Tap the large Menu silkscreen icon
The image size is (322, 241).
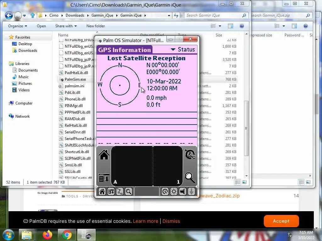[x=104, y=178]
